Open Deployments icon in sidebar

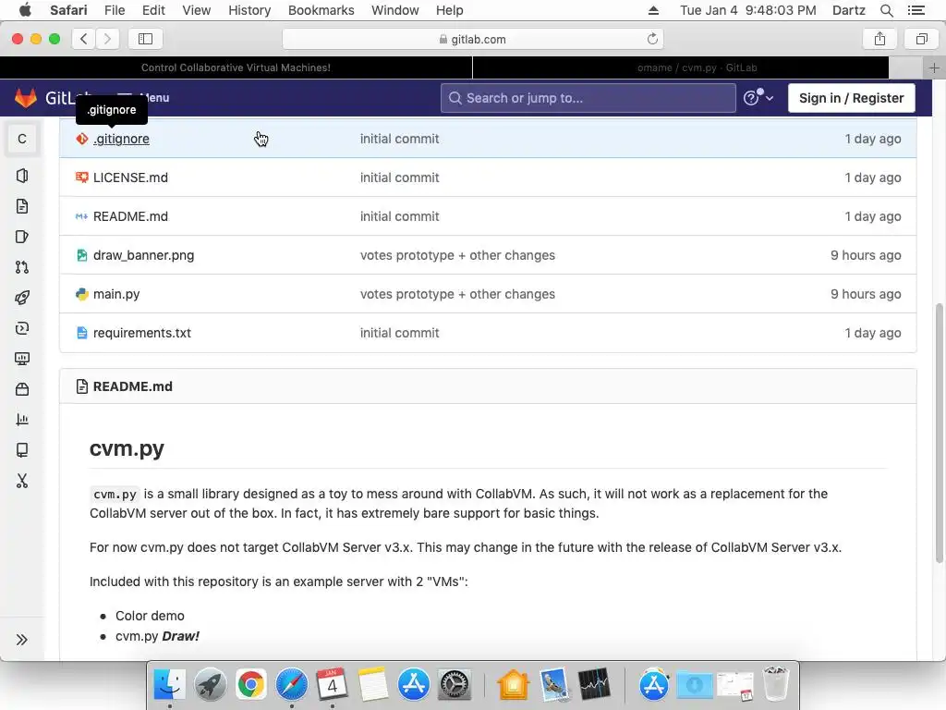[x=22, y=328]
